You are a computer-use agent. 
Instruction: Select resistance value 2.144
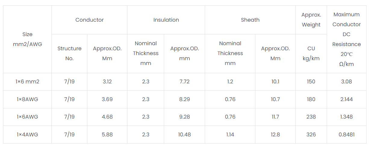click(346, 99)
